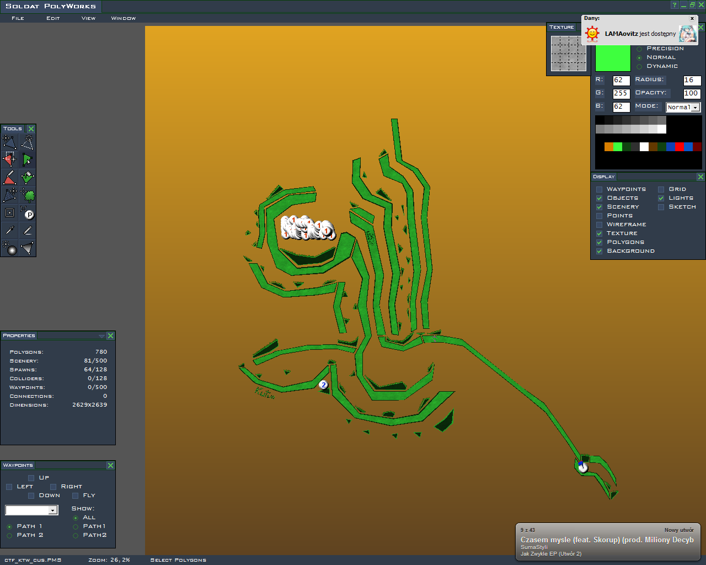
Task: Pick the Eyedropper color picker tool
Action: [9, 230]
